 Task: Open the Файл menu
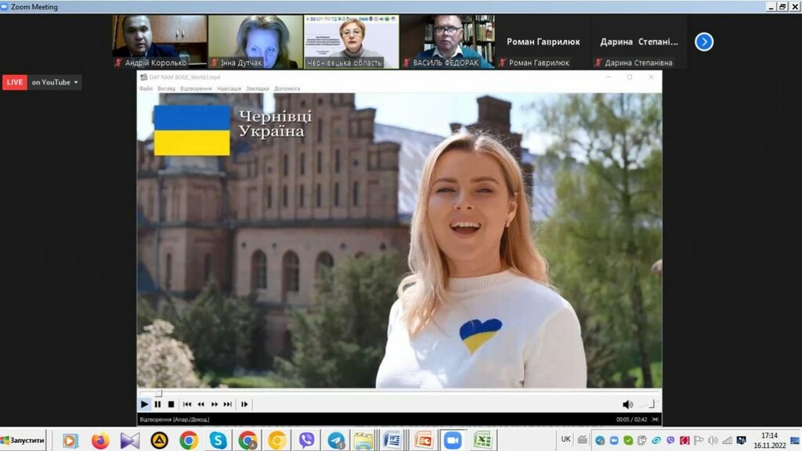point(146,88)
